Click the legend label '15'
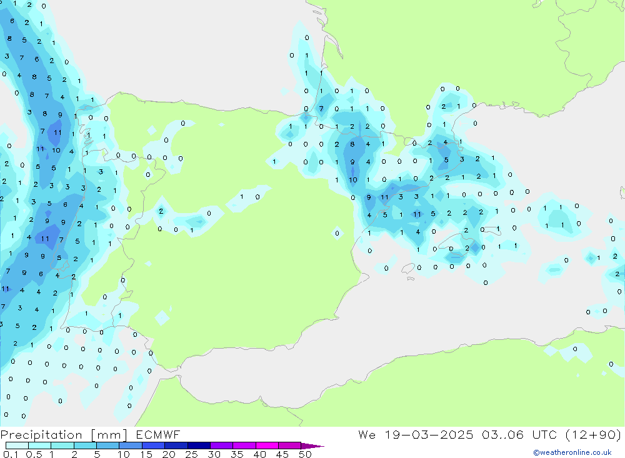625x458 pixels. click(146, 454)
